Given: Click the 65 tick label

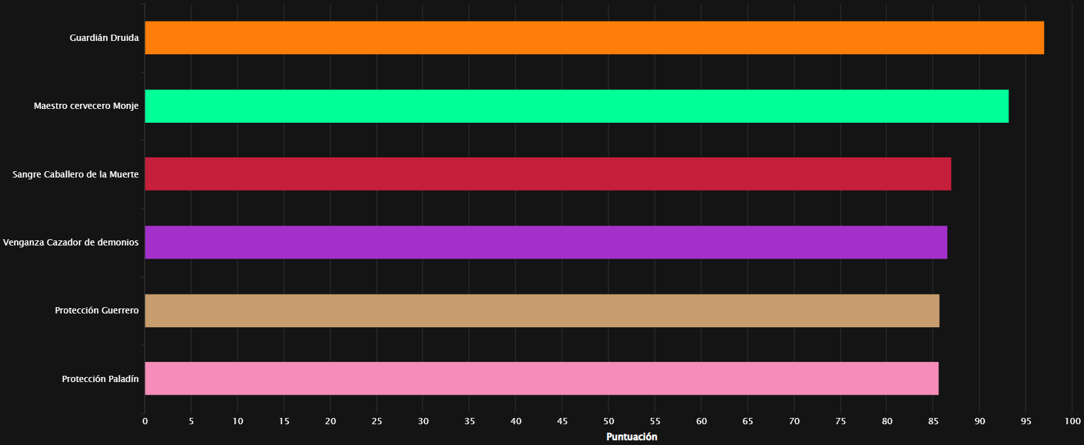Looking at the screenshot, I should pyautogui.click(x=748, y=421).
